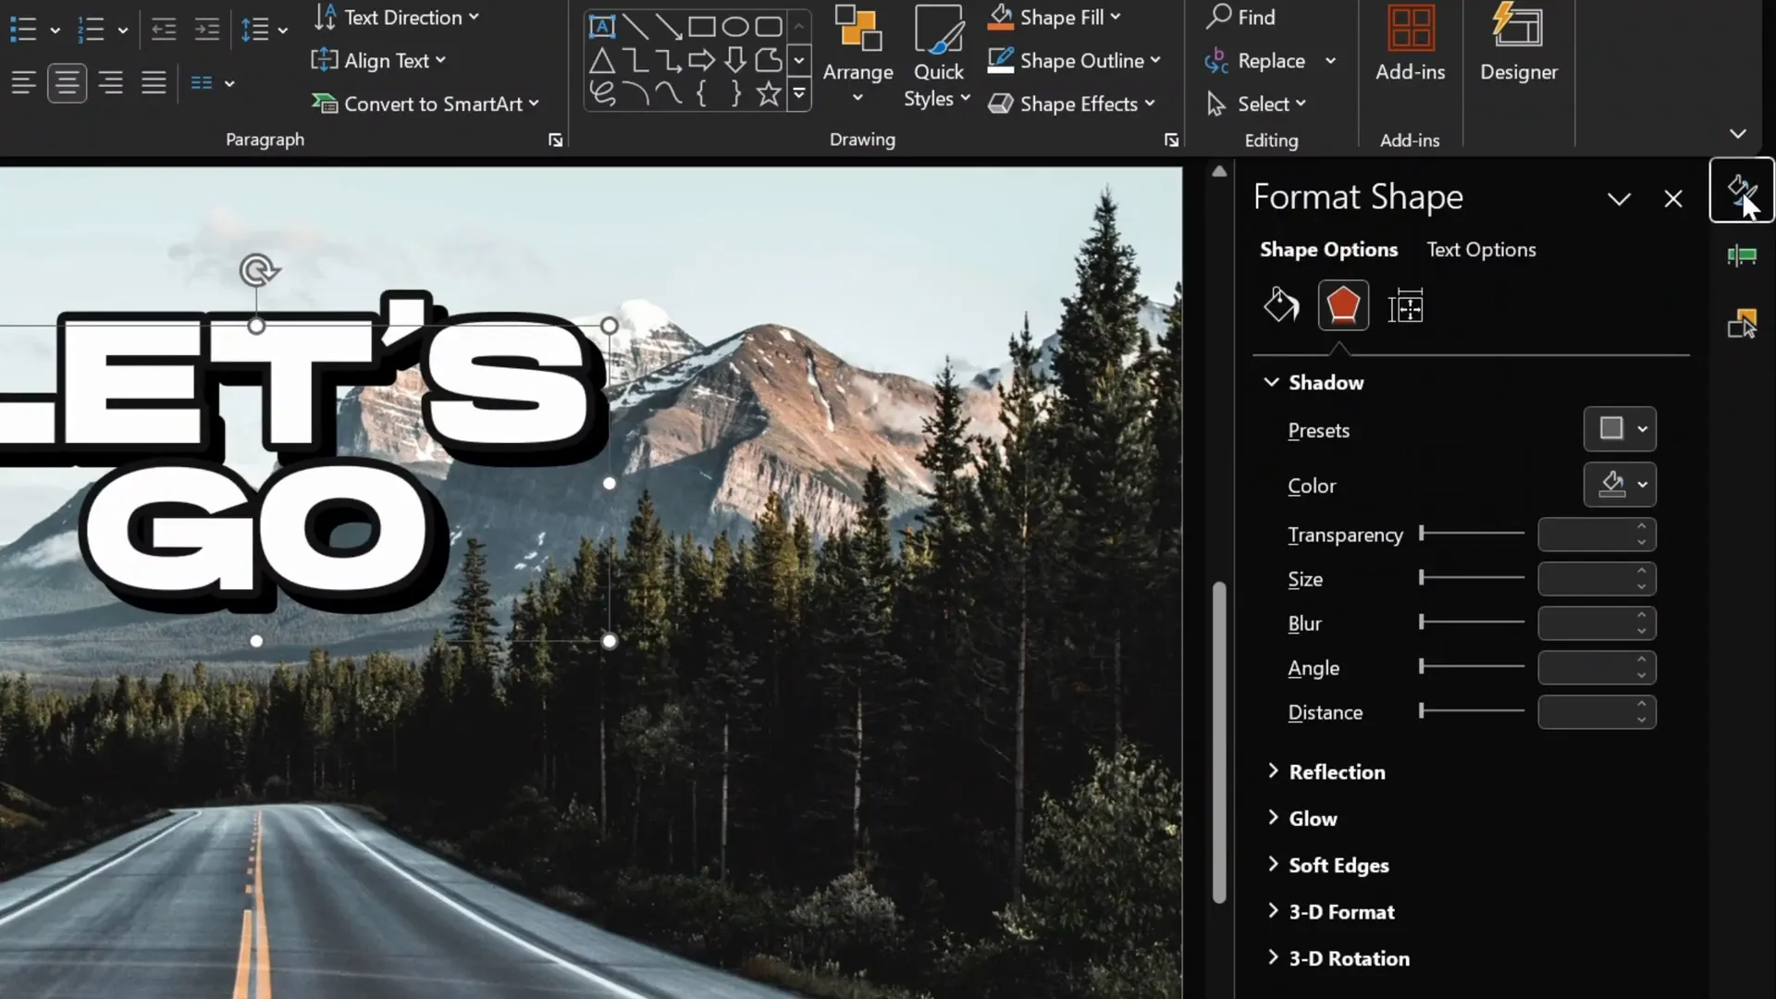Open line spacing options
1776x999 pixels.
(264, 31)
